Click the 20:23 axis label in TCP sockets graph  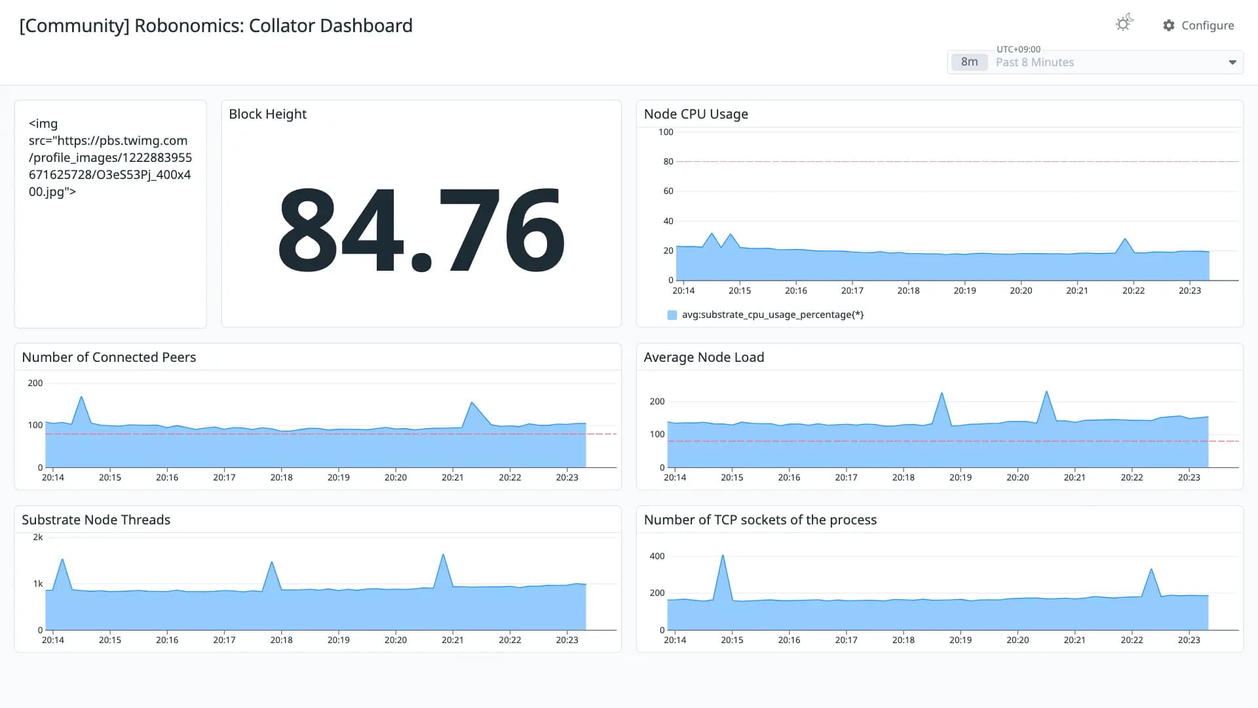coord(1189,640)
